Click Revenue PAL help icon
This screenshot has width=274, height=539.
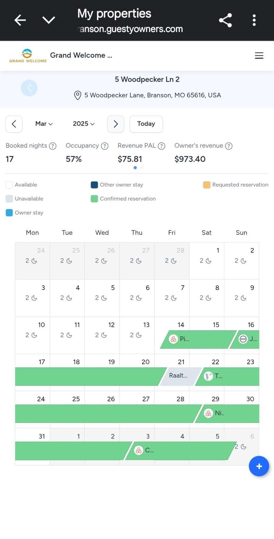tap(161, 146)
